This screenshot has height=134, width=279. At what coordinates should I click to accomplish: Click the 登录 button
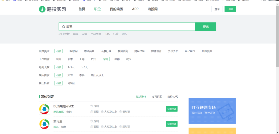coord(217,9)
